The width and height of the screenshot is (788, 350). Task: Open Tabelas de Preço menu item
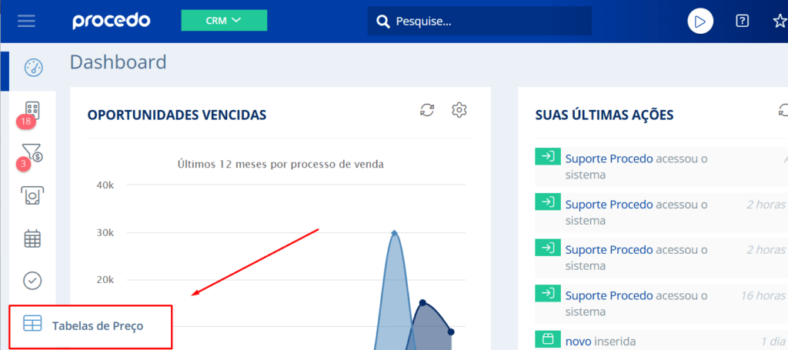point(91,326)
